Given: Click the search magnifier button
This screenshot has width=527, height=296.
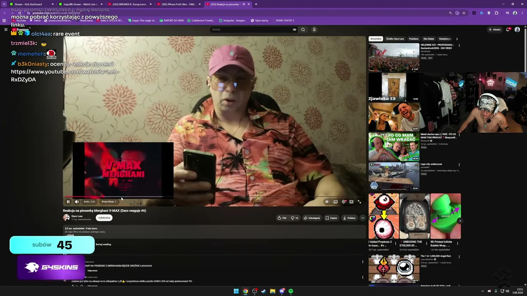Looking at the screenshot, I should point(303,30).
